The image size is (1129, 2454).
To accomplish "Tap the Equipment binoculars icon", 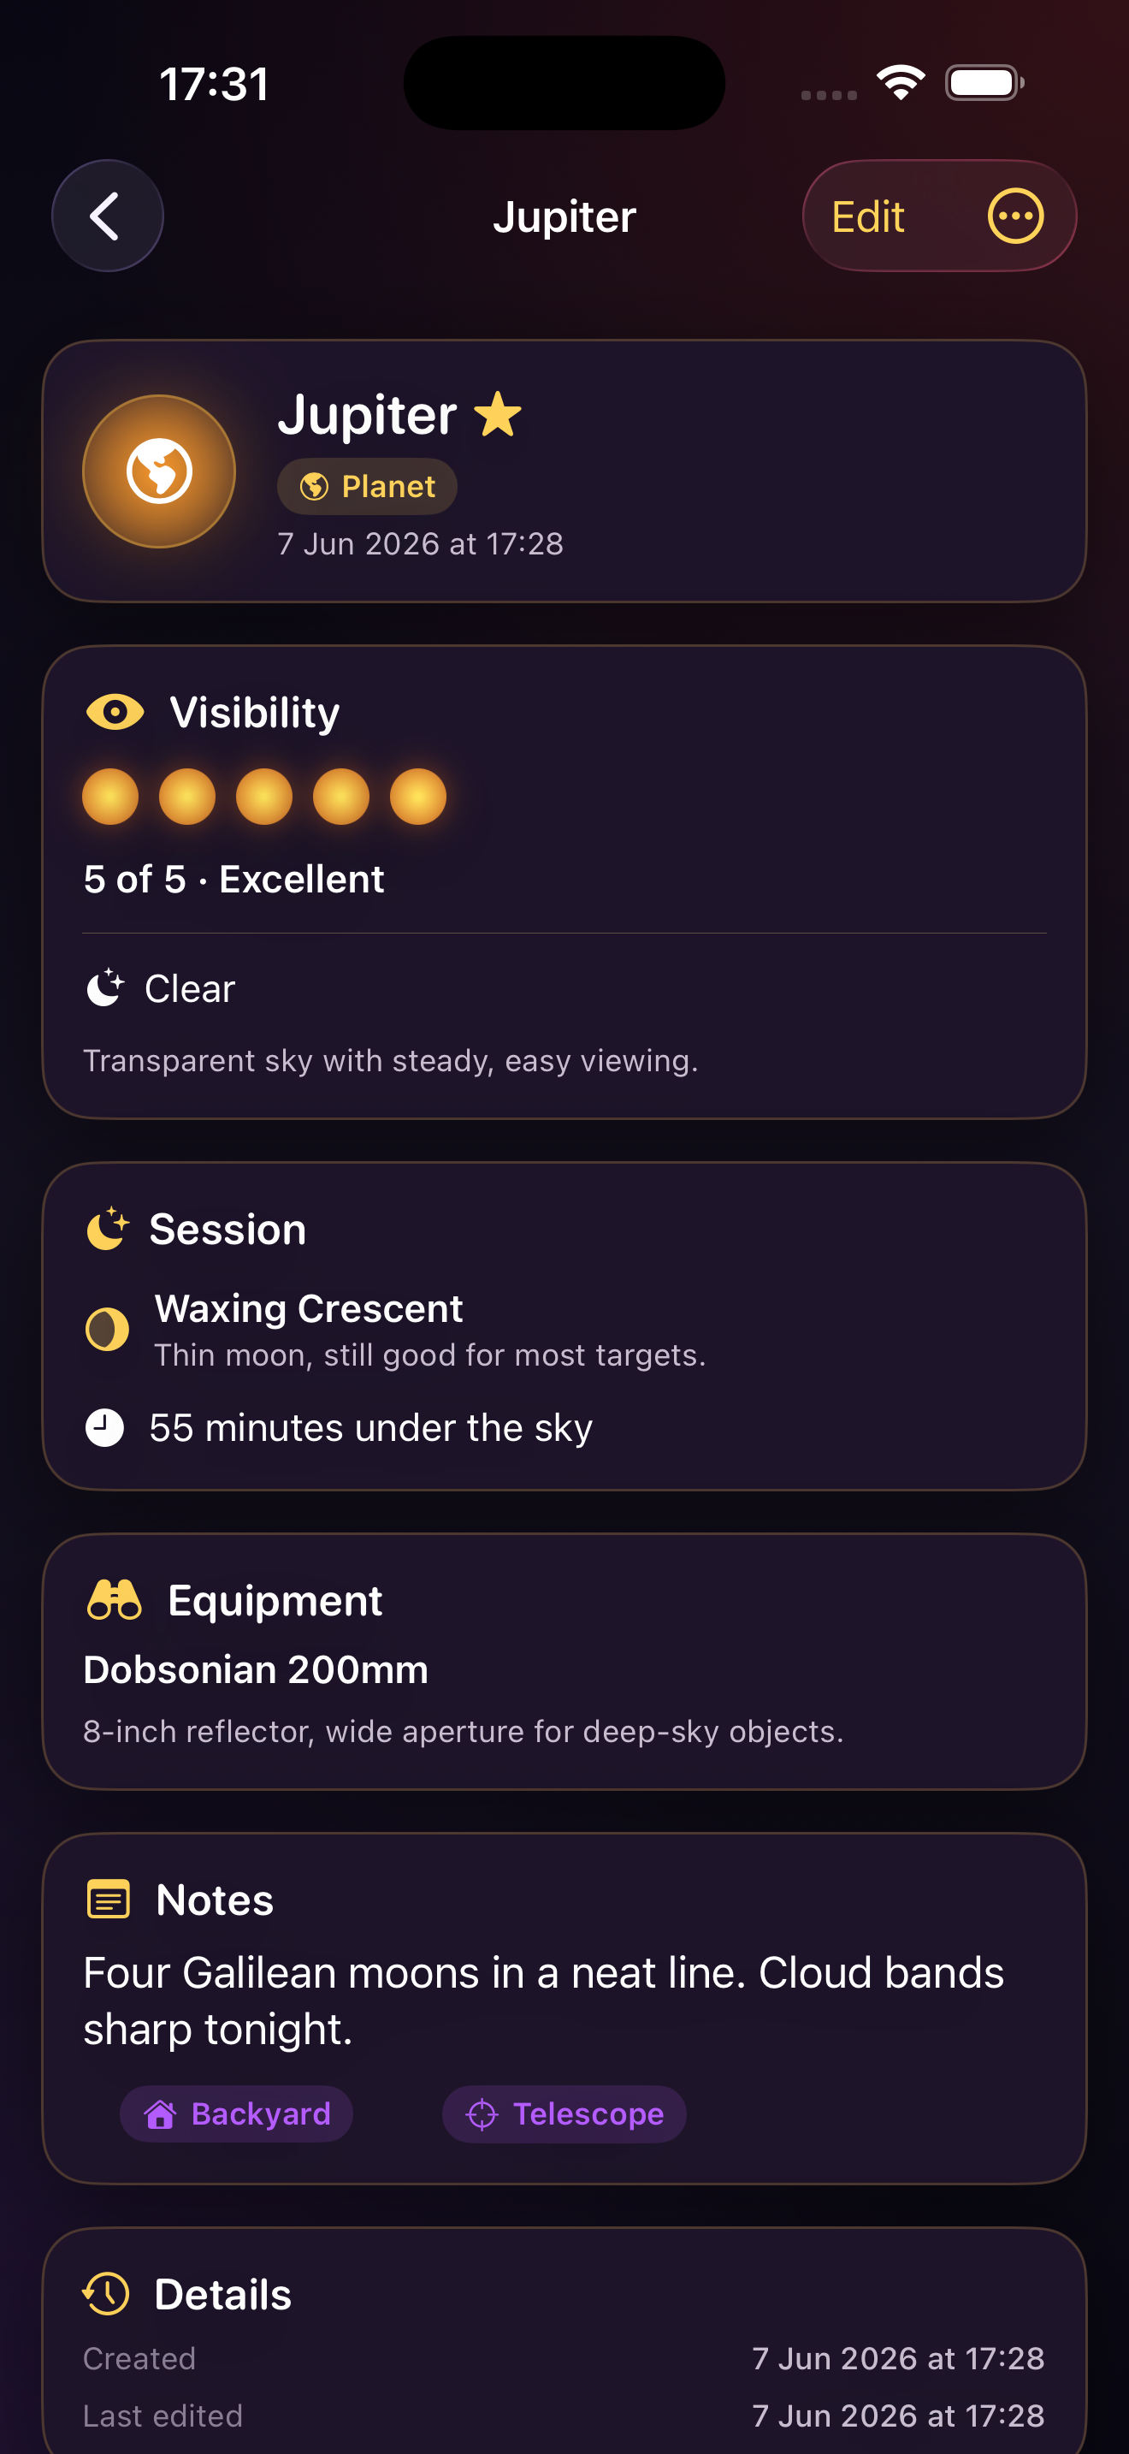I will 115,1600.
